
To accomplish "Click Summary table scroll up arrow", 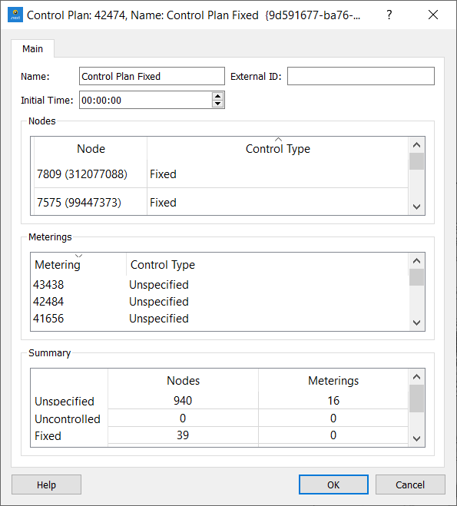I will (416, 376).
